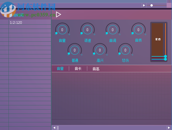The height and width of the screenshot is (130, 172).
Task: Click minus sign next to 音质 knob
Action: pos(132,35)
